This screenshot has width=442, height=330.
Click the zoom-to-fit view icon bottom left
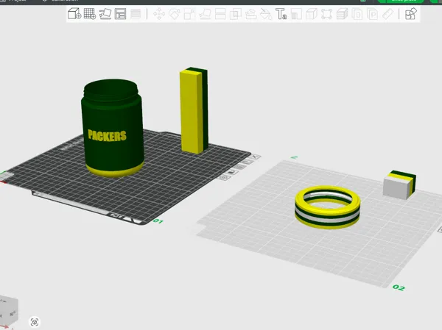[x=35, y=322]
